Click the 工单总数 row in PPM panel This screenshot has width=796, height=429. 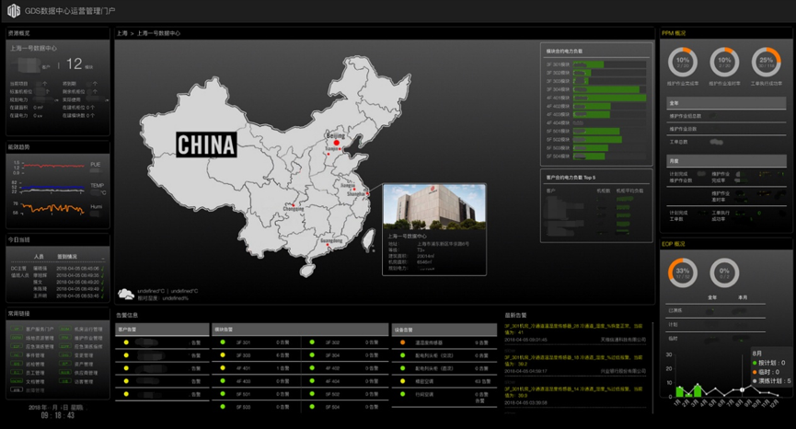click(x=726, y=142)
